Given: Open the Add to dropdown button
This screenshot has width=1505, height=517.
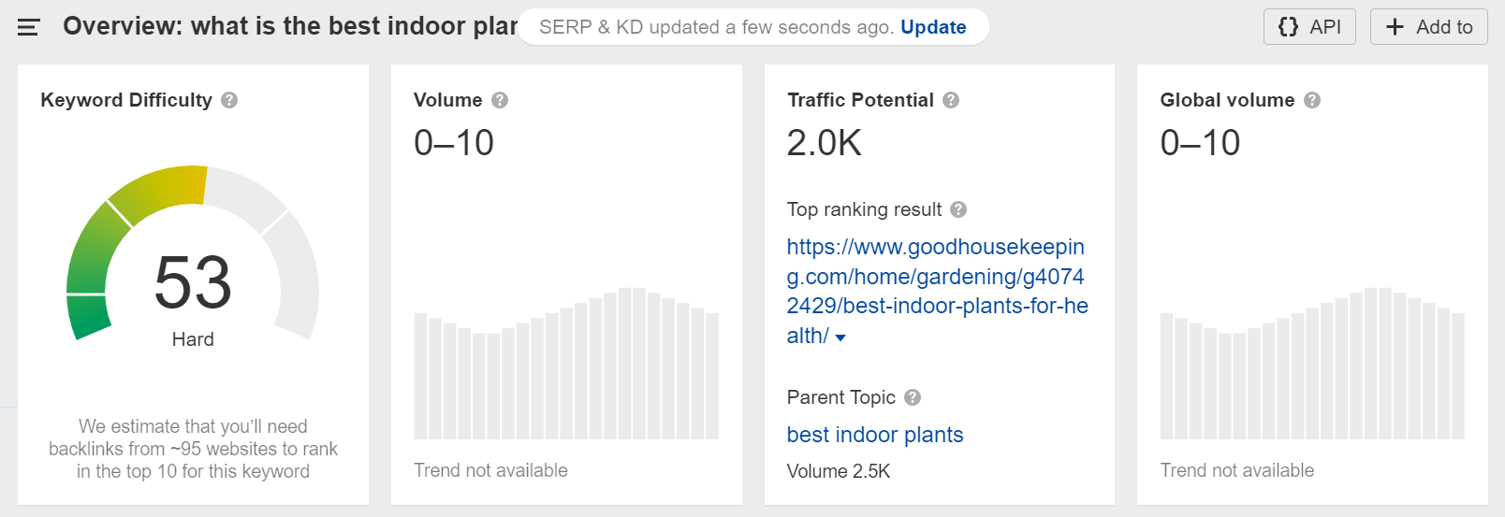Looking at the screenshot, I should [1428, 27].
